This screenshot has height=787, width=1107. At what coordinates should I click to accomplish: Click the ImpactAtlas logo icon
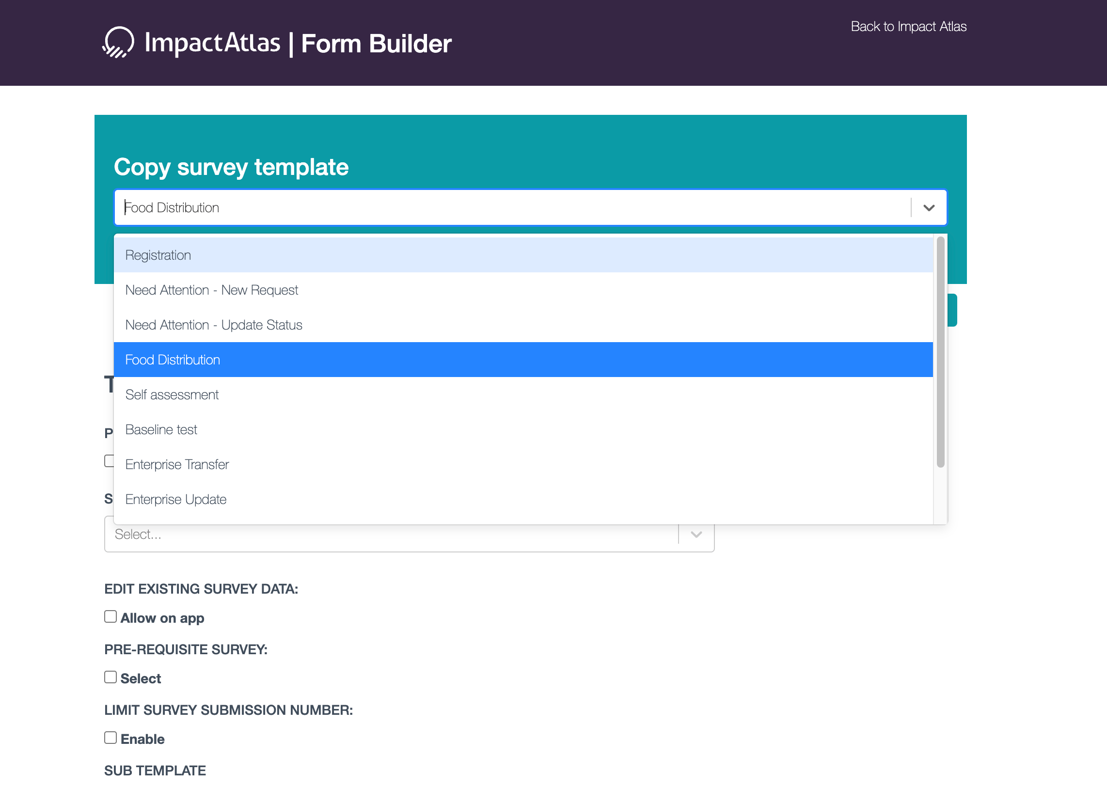118,43
